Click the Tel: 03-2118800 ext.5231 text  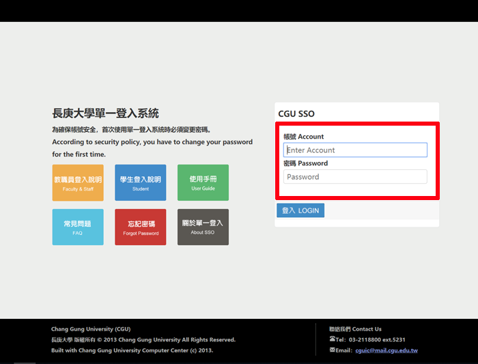pos(370,339)
